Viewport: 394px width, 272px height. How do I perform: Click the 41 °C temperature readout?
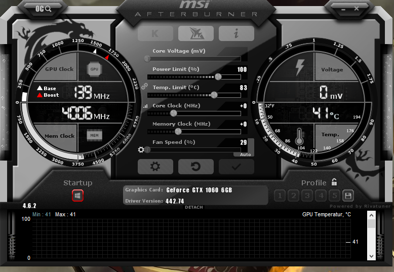[326, 113]
